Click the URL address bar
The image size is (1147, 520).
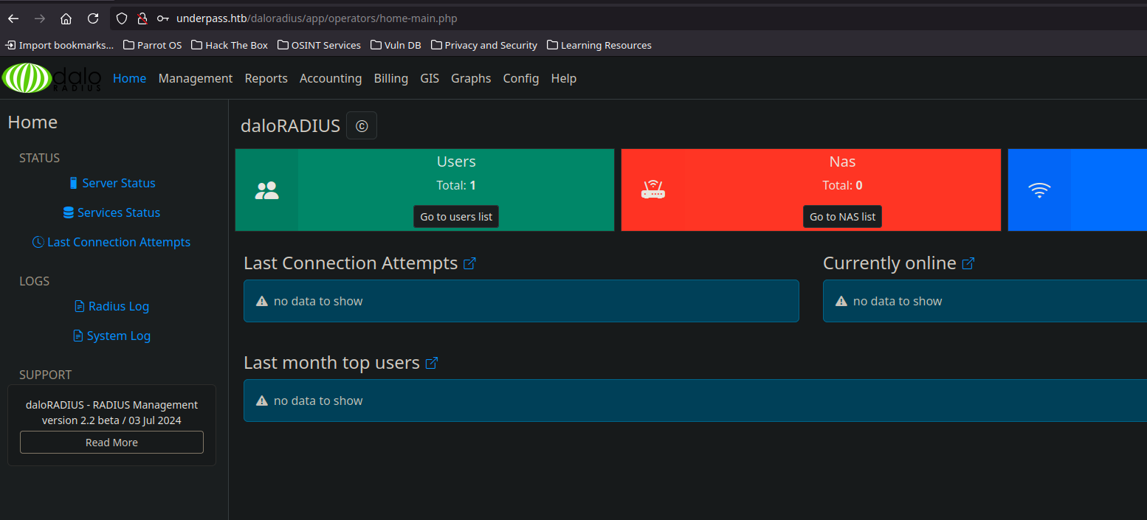tap(627, 18)
